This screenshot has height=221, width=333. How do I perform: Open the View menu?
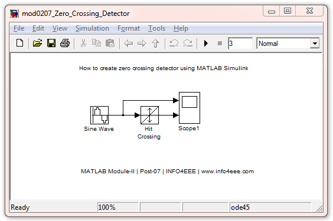click(60, 28)
